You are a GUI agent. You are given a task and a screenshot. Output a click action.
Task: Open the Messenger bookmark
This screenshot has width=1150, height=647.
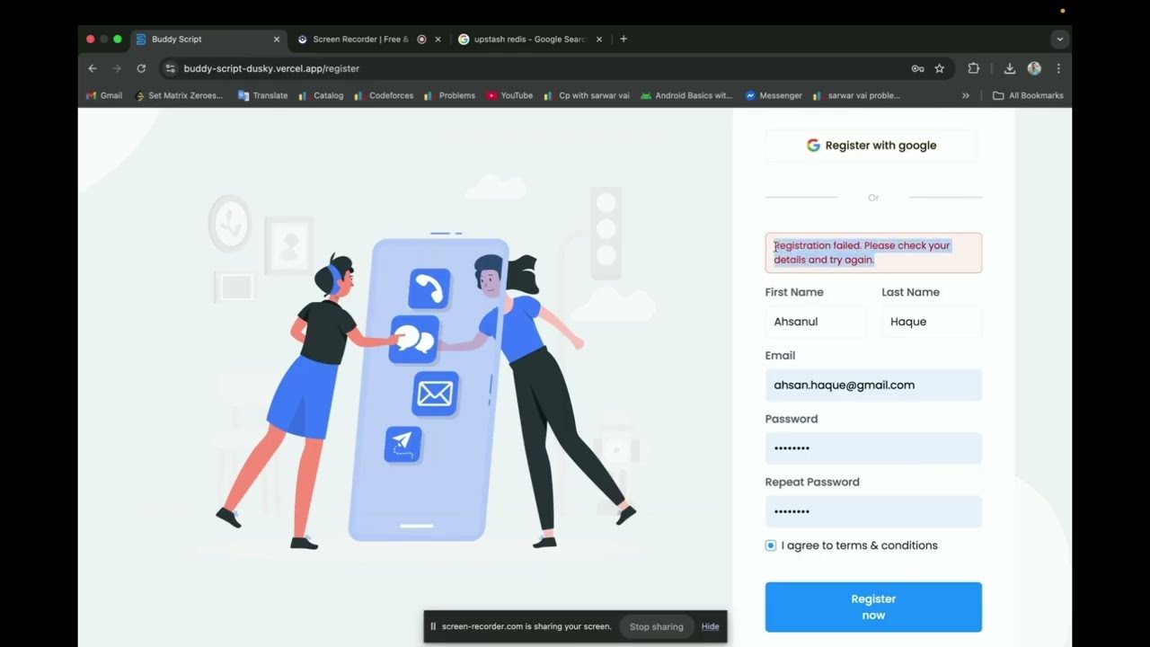click(x=774, y=95)
